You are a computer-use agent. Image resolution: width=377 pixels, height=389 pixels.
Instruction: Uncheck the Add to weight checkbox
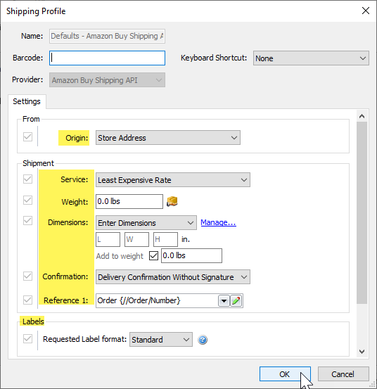(x=154, y=255)
